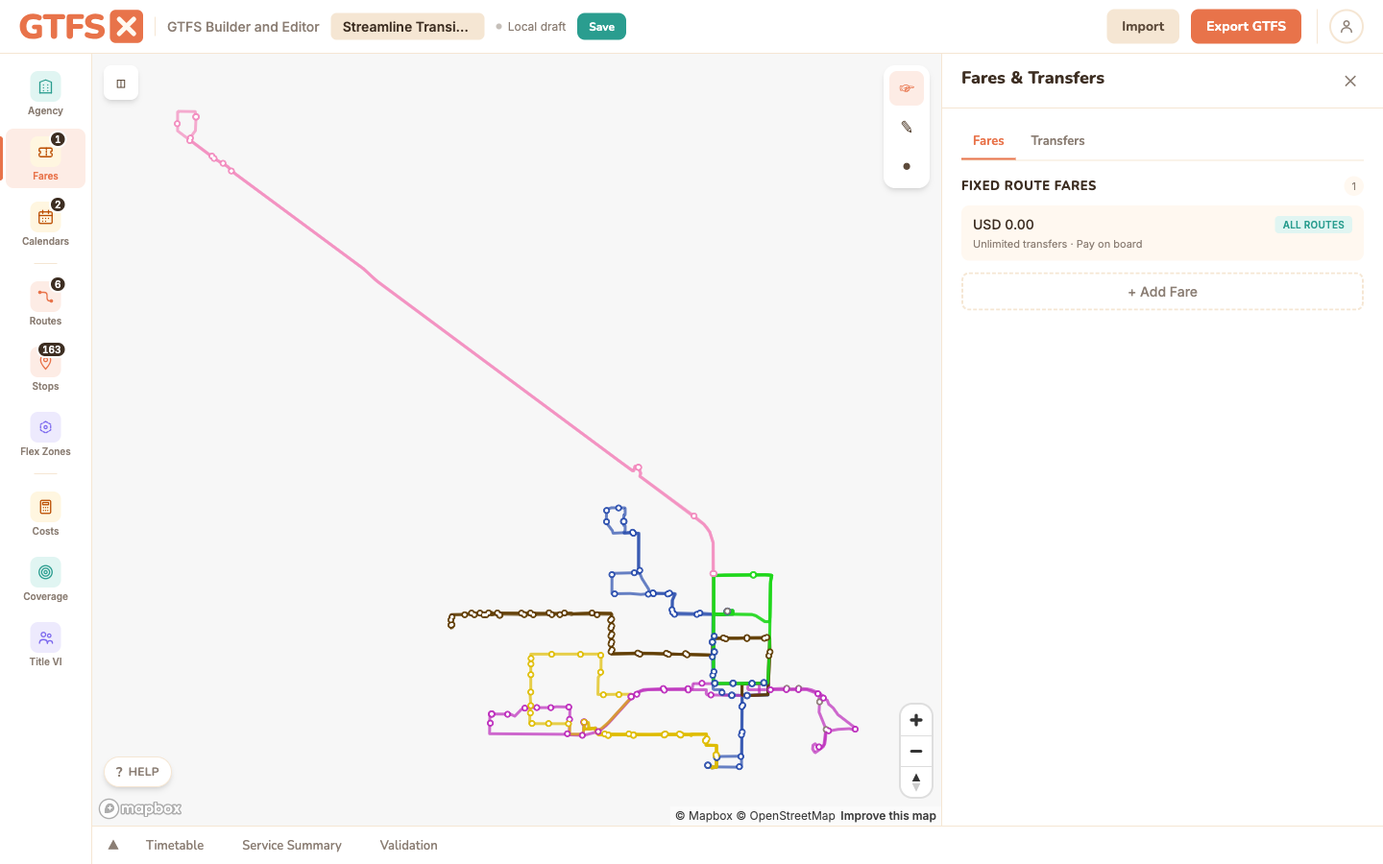1383x864 pixels.
Task: Click the Save button
Action: pos(601,27)
